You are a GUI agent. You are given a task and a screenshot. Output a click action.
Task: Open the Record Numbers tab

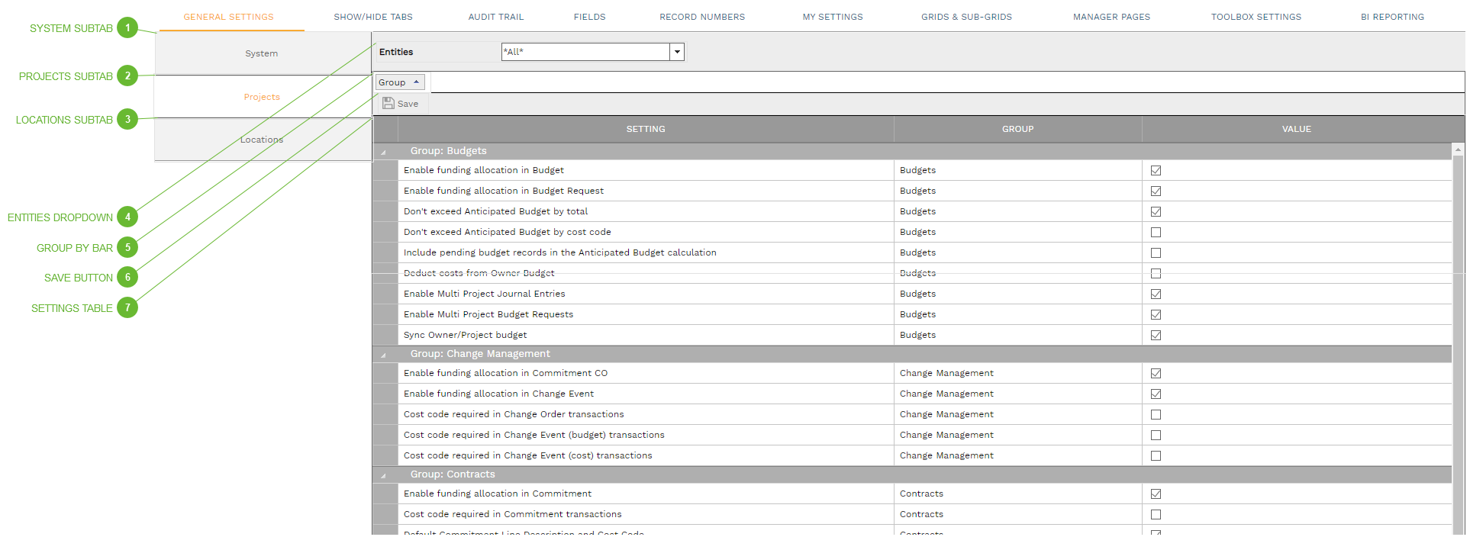click(x=702, y=17)
